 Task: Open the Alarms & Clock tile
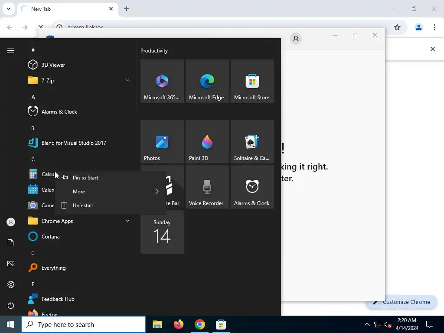point(252,187)
